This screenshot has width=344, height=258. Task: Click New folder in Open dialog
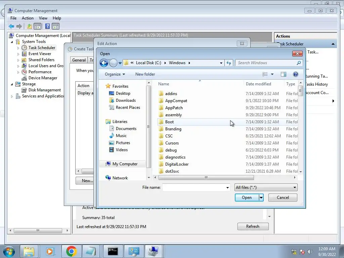click(145, 74)
